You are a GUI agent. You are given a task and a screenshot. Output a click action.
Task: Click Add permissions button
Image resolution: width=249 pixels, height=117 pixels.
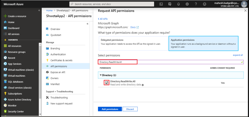[x=110, y=109]
